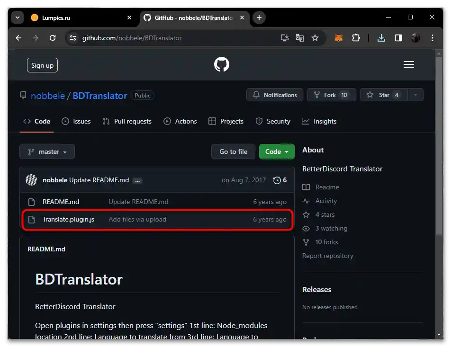Reload the GitHub page
This screenshot has width=451, height=347.
pos(53,38)
